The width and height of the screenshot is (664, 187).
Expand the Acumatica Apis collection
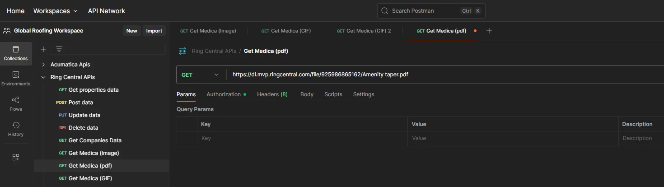[x=43, y=65]
